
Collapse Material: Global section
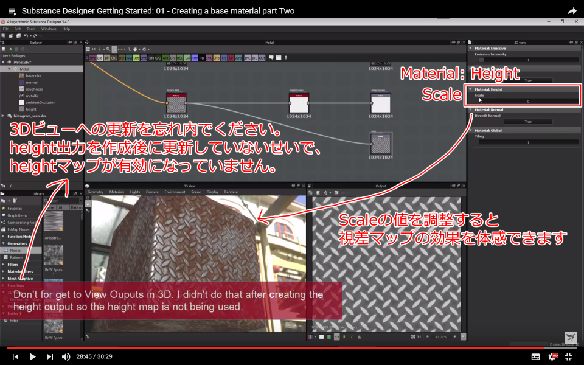470,130
